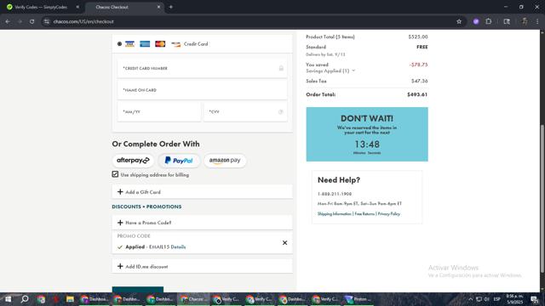The width and height of the screenshot is (545, 306).
Task: Remove the applied EMAIL15 promo code
Action: point(284,243)
